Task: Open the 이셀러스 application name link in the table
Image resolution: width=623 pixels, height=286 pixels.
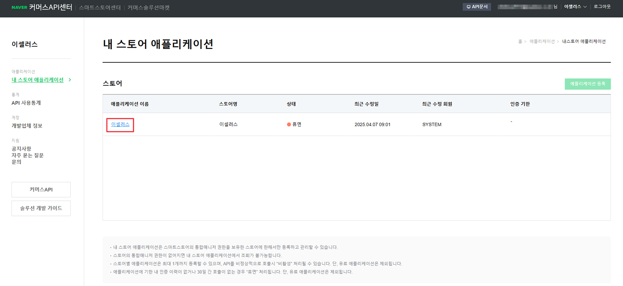Action: click(120, 124)
